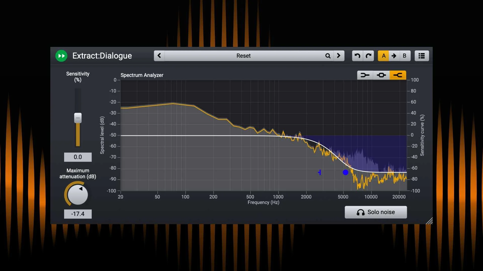Select the Extract:Dialogue title text
The image size is (483, 271).
[x=102, y=56]
